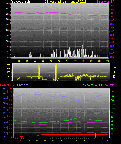The image size is (121, 144).
Task: Click the Dew Point (°F) legend label
Action: pos(111,85)
